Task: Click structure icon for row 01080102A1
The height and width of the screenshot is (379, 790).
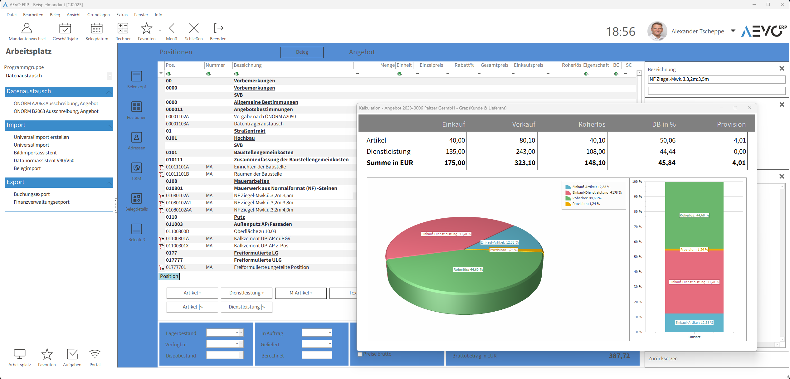Action: [x=162, y=203]
